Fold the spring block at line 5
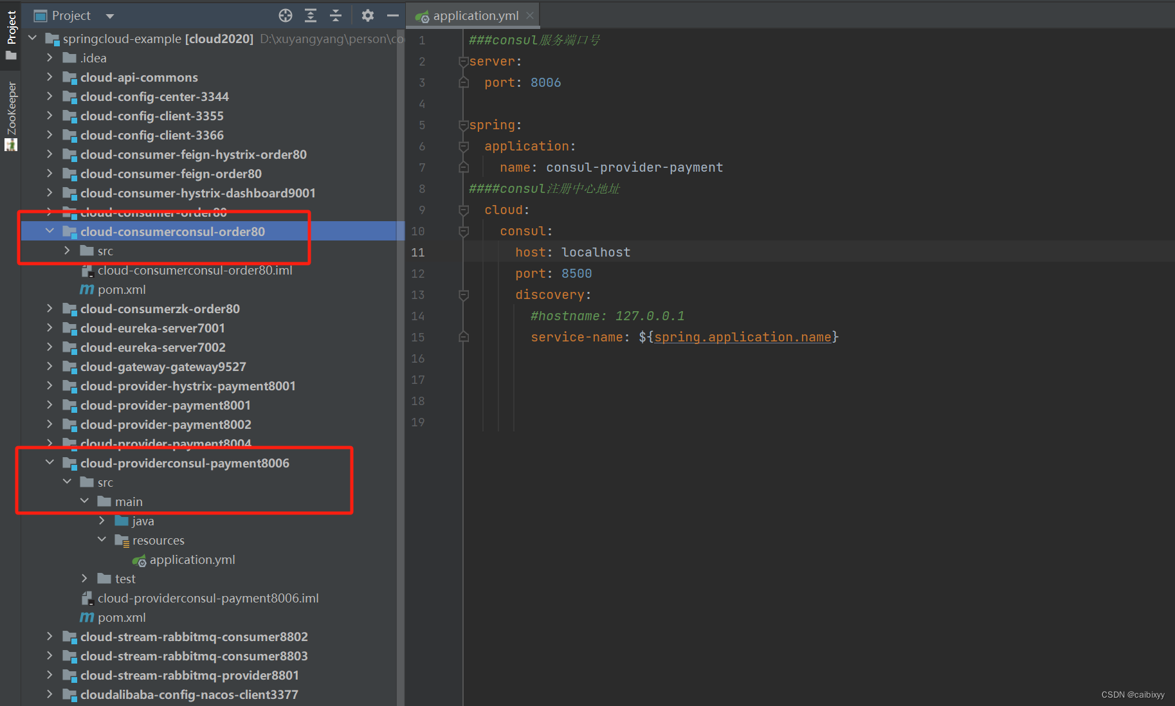This screenshot has height=706, width=1175. (x=464, y=125)
